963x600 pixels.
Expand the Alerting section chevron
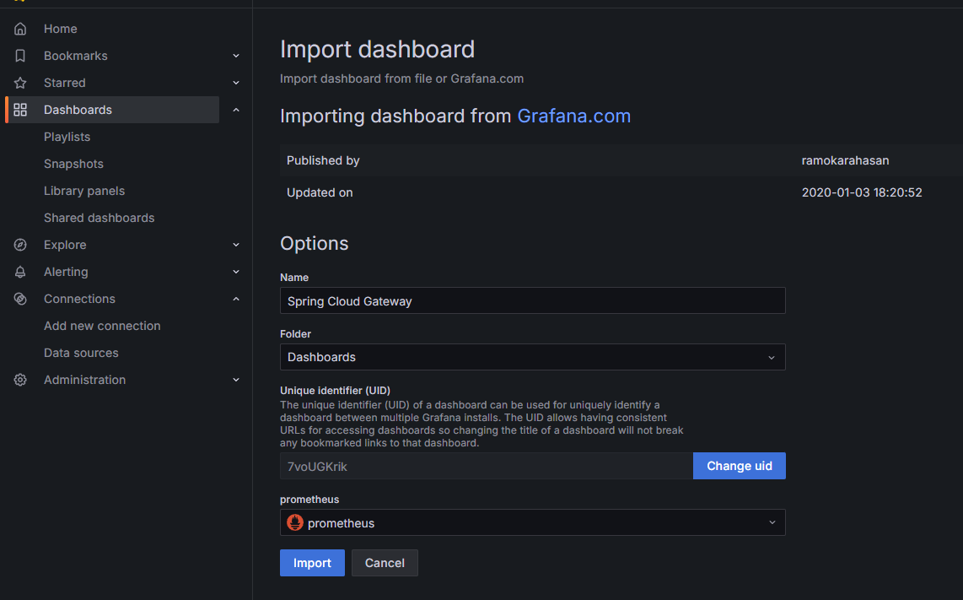(236, 272)
